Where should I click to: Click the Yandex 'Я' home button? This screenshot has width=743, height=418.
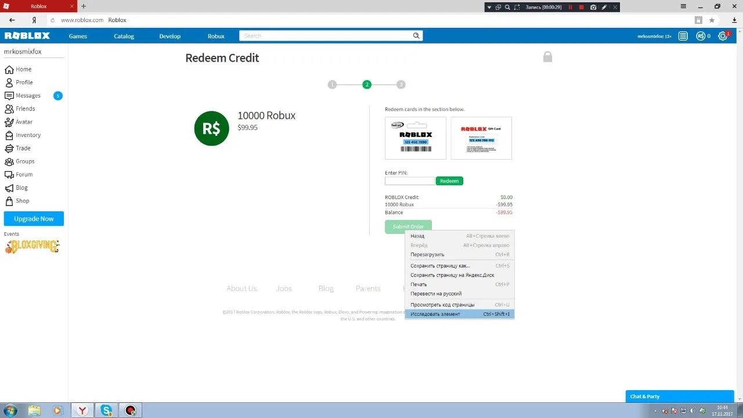tap(34, 20)
